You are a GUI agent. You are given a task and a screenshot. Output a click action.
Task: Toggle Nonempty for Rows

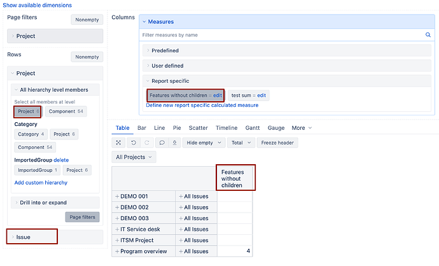point(88,57)
